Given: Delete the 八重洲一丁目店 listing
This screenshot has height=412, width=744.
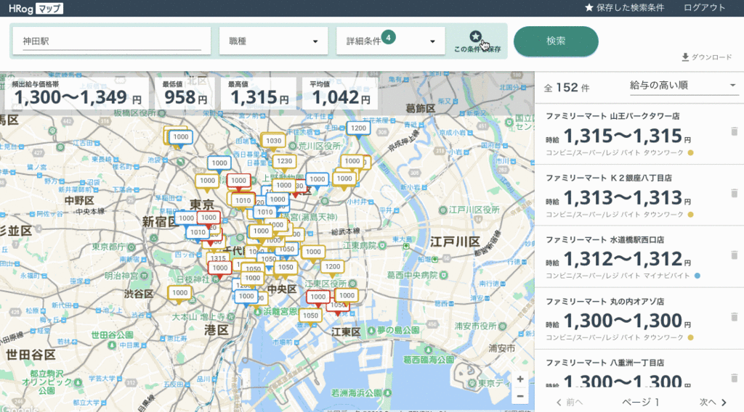Looking at the screenshot, I should coord(734,378).
